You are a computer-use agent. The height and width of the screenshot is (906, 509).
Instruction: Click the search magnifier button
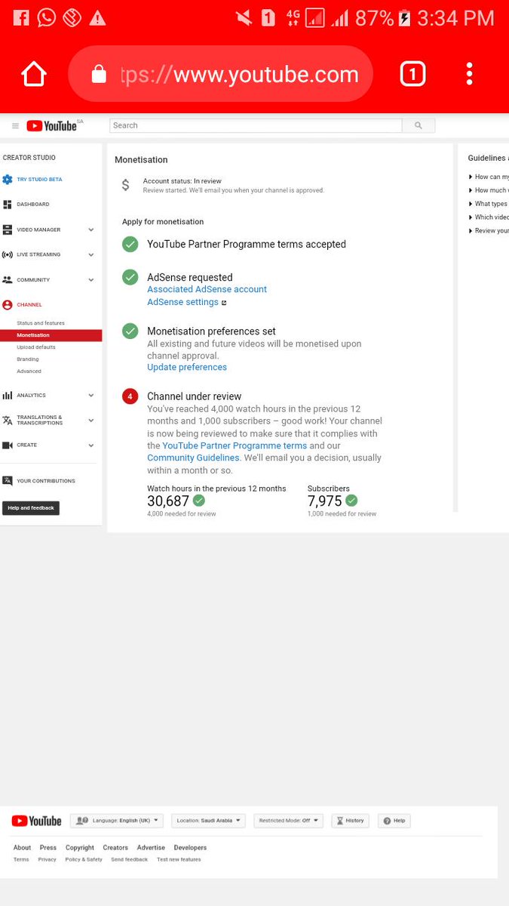[x=419, y=125]
